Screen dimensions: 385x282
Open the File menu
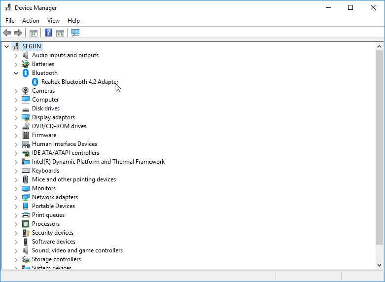pos(10,21)
